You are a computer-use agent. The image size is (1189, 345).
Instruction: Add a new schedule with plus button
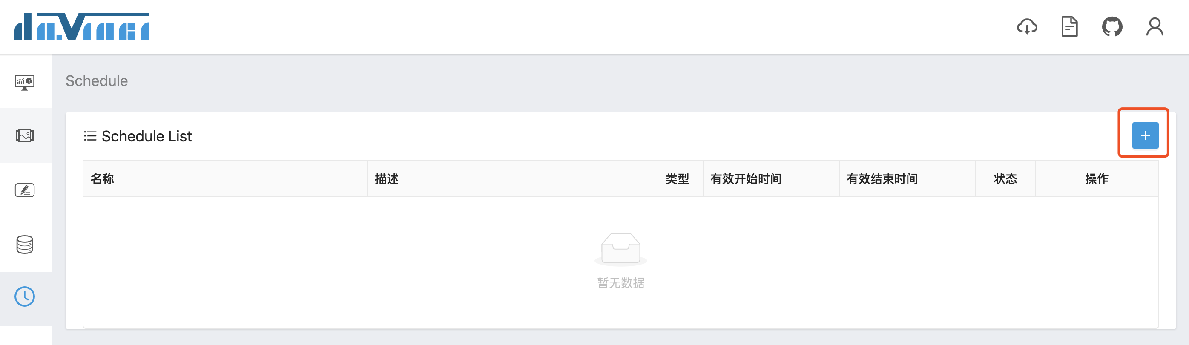click(1145, 135)
